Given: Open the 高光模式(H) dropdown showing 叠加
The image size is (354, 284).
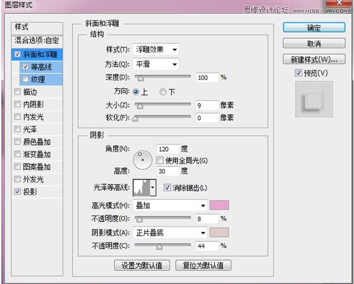Looking at the screenshot, I should click(170, 205).
